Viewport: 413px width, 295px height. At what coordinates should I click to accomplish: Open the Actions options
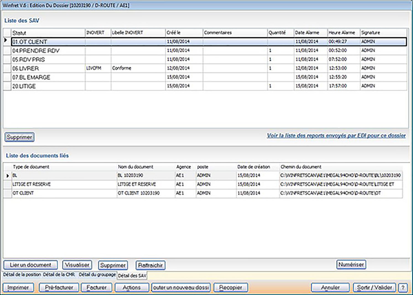pyautogui.click(x=131, y=287)
